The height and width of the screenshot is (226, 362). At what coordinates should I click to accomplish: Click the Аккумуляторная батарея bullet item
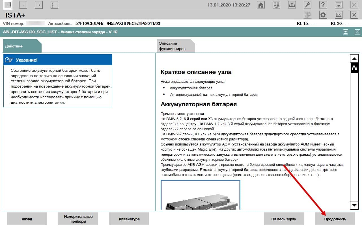tap(191, 88)
